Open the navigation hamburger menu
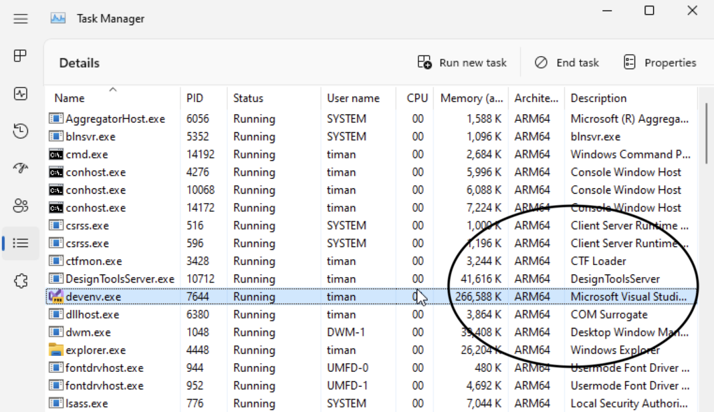Screen dimensions: 714x412 pyautogui.click(x=20, y=19)
